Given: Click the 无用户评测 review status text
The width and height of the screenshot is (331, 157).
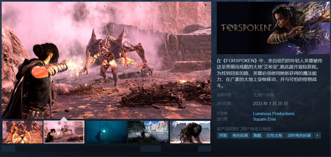Looking at the screenshot, I should click(263, 95).
